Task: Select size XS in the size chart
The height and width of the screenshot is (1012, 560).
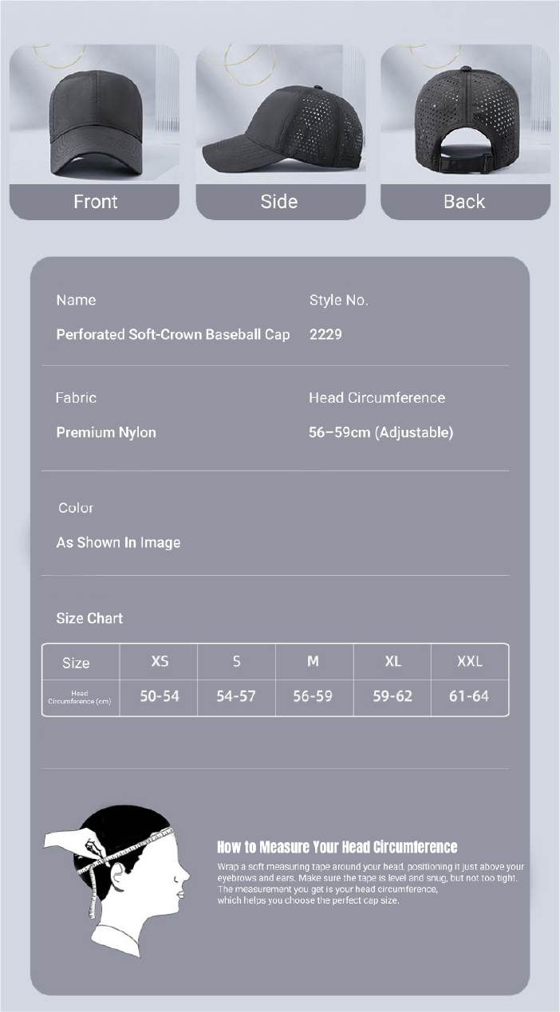Action: [x=160, y=662]
